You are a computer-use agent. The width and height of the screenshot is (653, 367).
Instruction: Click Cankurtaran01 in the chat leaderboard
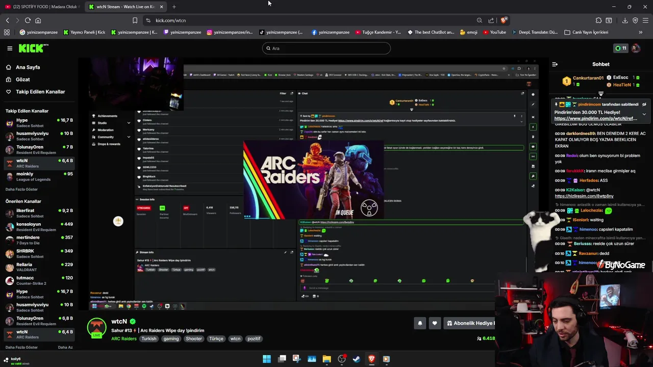(588, 78)
